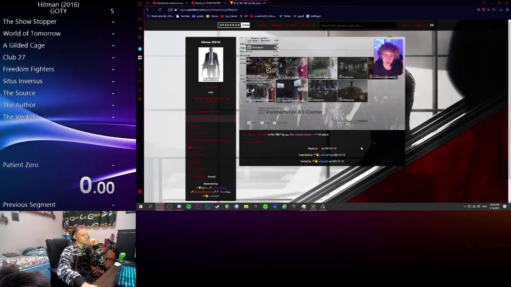Launch Premiere Pro from the taskbar

(x=198, y=206)
